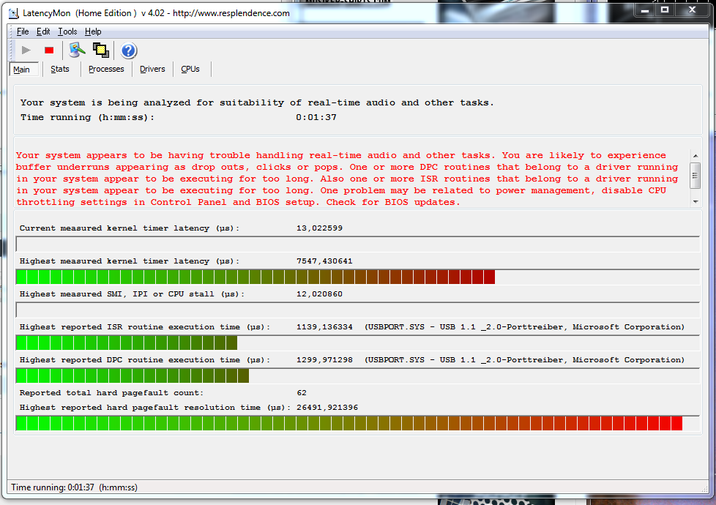Select the DPC time value 1299,971298
716x505 pixels.
(x=324, y=359)
